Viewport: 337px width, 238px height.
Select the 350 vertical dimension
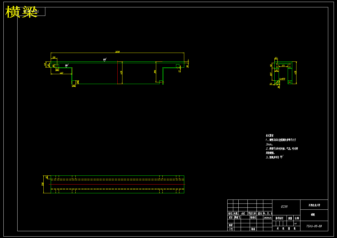(x=155, y=72)
